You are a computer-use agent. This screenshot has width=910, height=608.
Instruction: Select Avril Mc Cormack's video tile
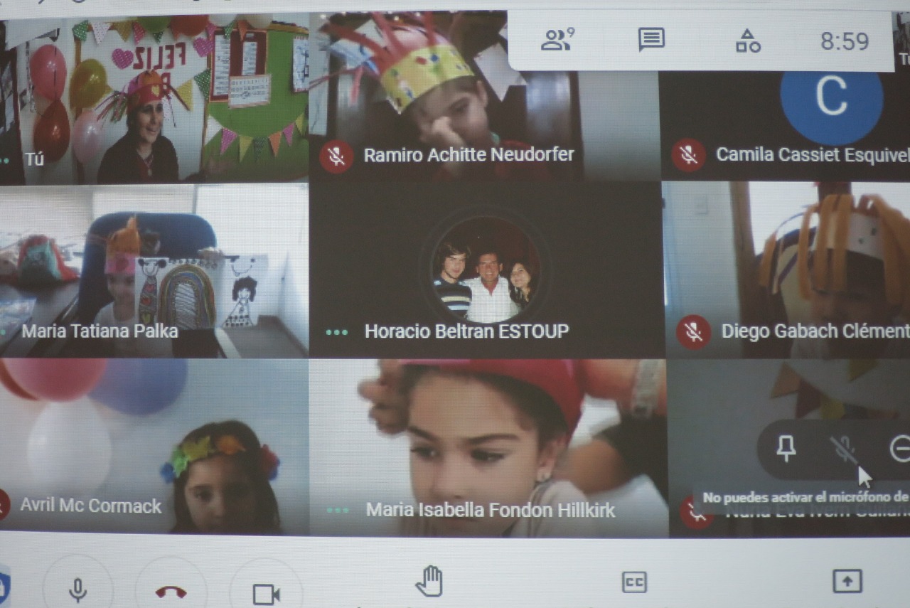[154, 448]
